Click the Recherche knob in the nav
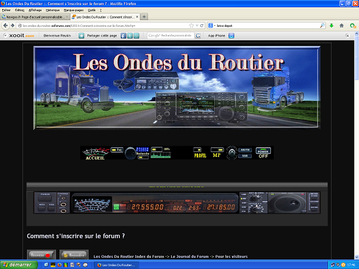The image size is (359, 269). pos(131,153)
